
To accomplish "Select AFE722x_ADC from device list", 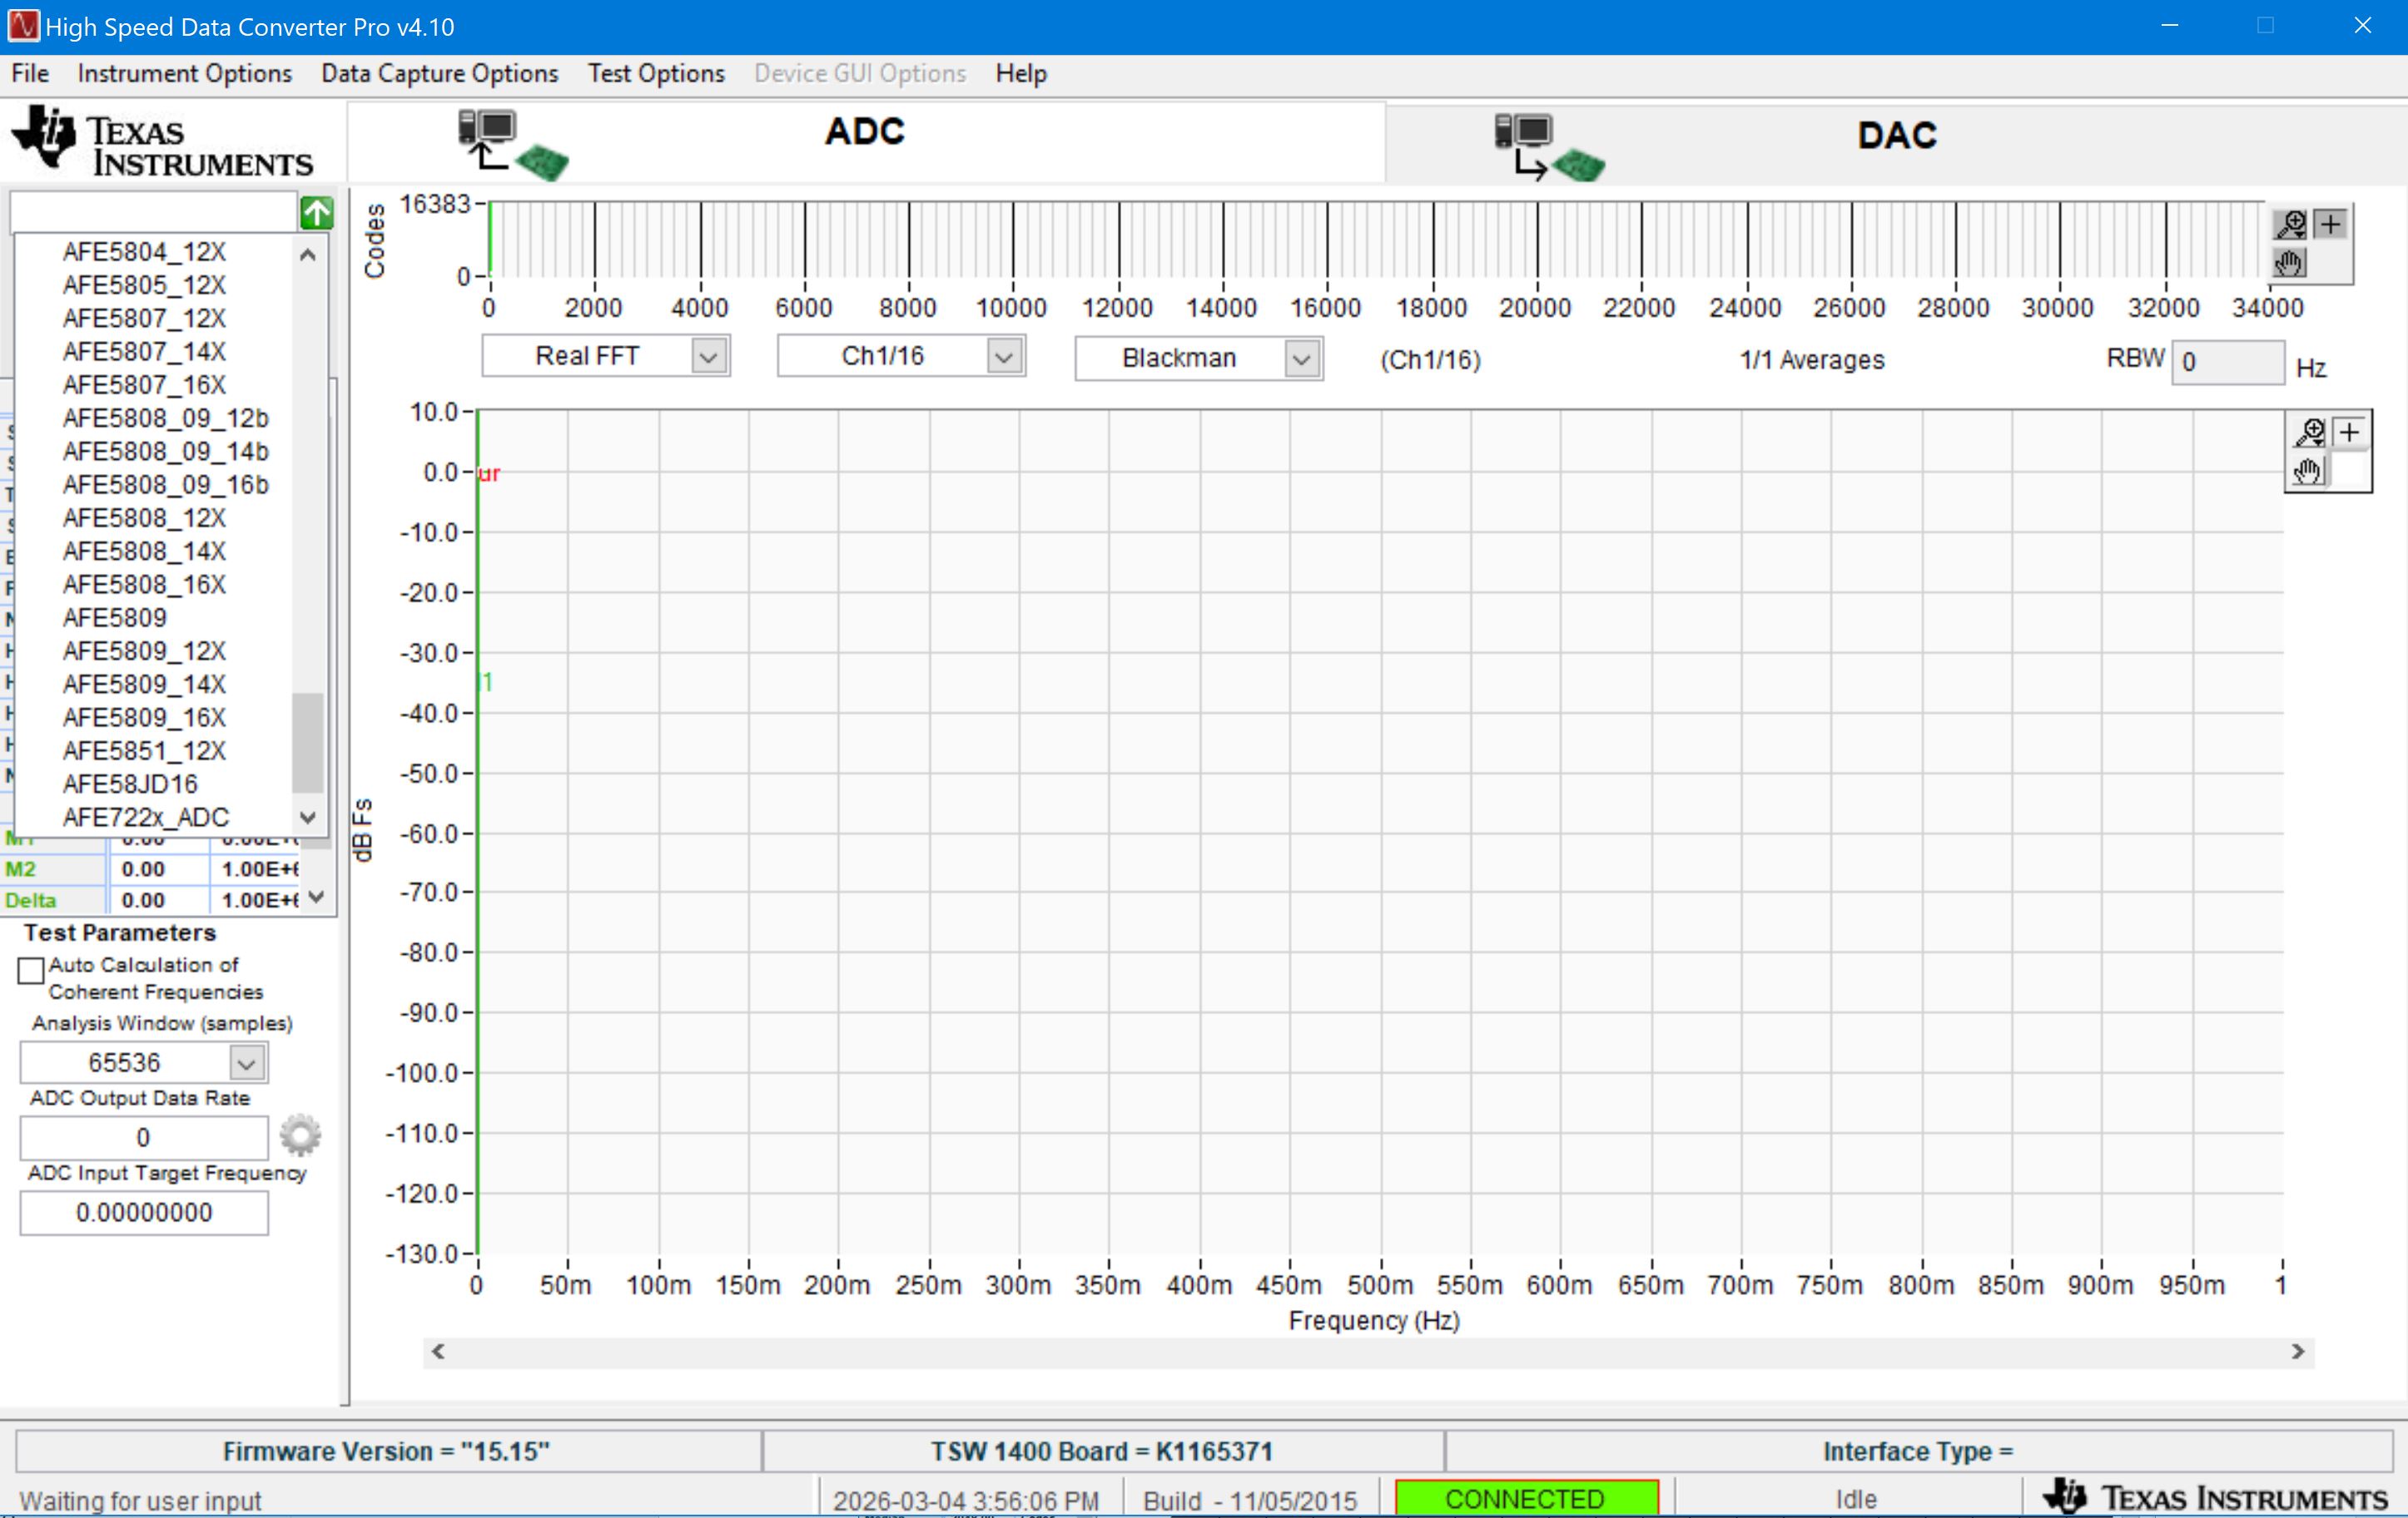I will (x=146, y=818).
